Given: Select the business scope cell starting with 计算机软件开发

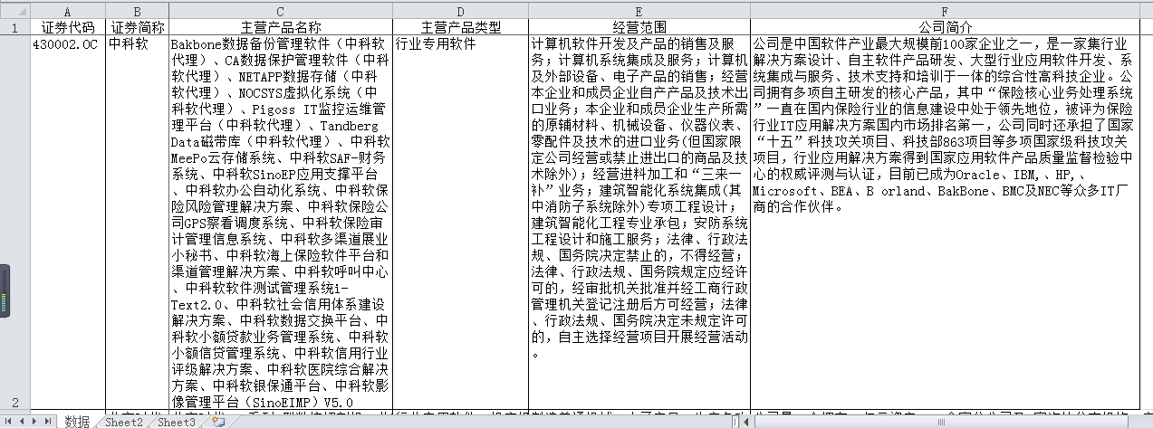Looking at the screenshot, I should [x=639, y=223].
